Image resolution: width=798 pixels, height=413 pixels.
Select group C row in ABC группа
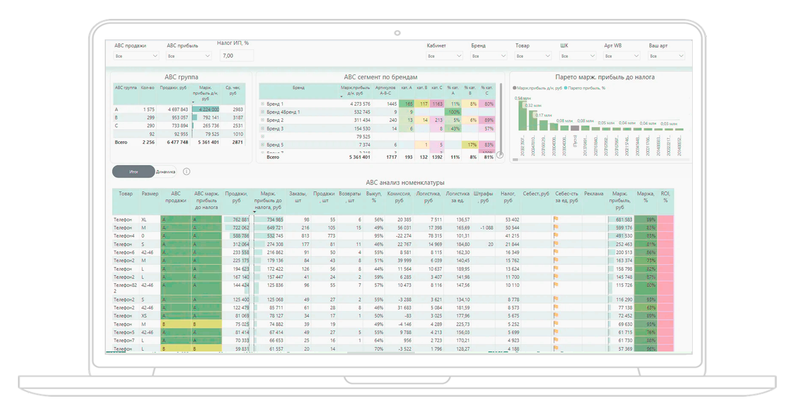179,126
